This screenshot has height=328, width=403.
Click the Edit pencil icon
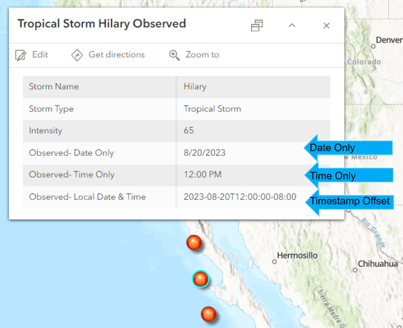[21, 54]
